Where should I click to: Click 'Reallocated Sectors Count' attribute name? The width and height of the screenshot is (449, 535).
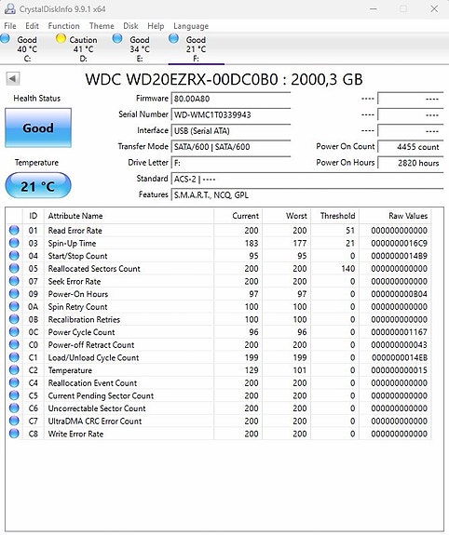pos(94,269)
